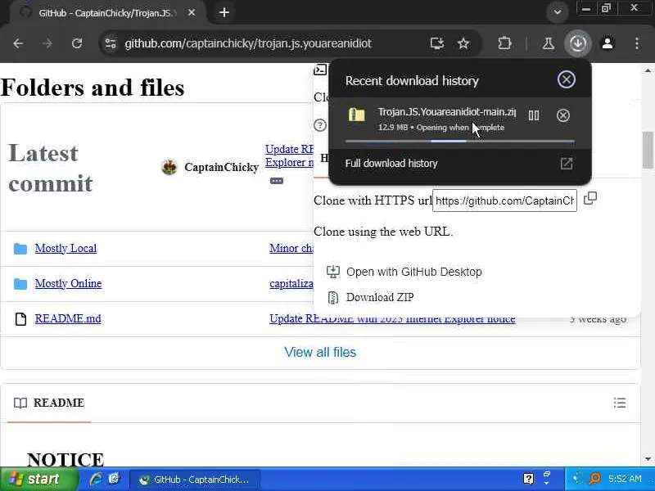Select the README tab
Viewport: 655px width, 491px height.
tap(49, 403)
